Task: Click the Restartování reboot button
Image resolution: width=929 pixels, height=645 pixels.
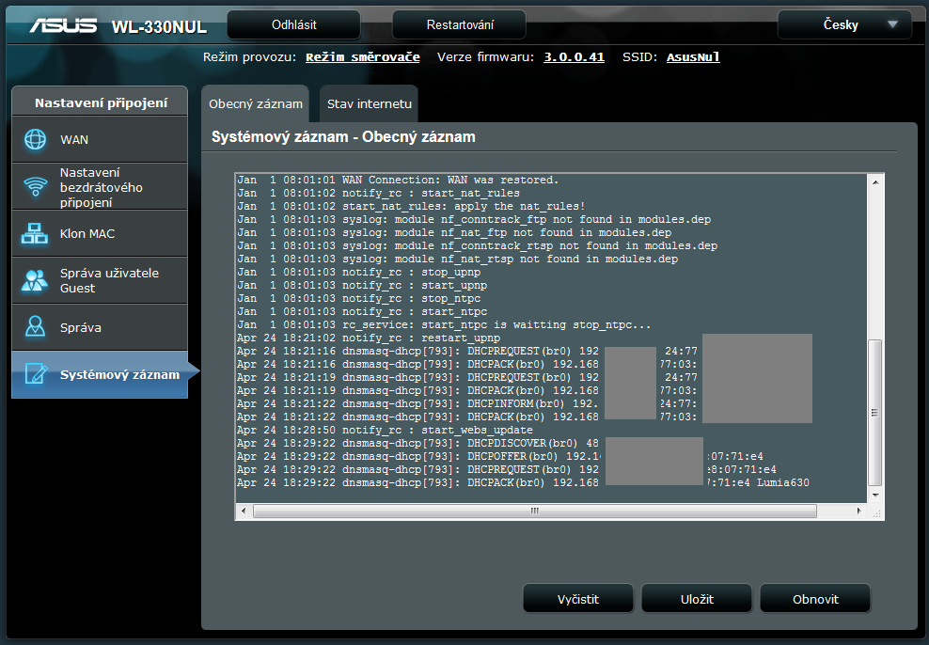Action: coord(459,25)
